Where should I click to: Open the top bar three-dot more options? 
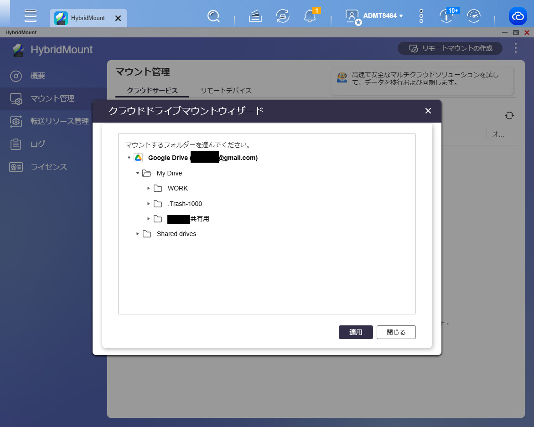pyautogui.click(x=421, y=16)
